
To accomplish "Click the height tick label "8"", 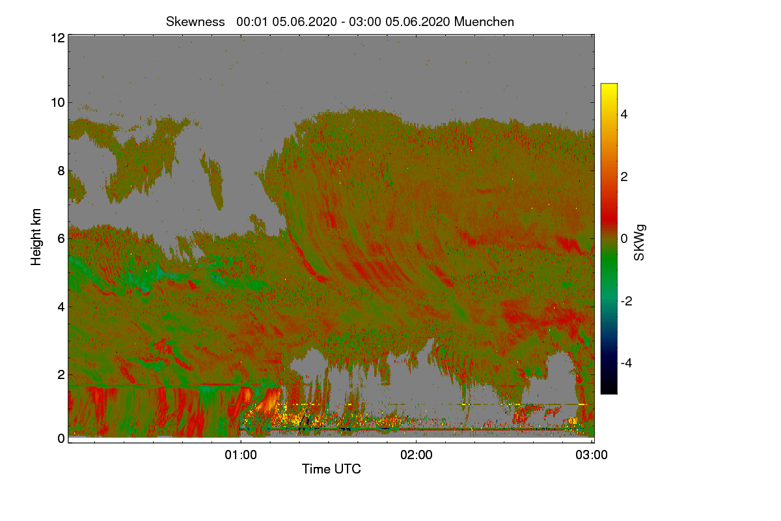I will 61,171.
